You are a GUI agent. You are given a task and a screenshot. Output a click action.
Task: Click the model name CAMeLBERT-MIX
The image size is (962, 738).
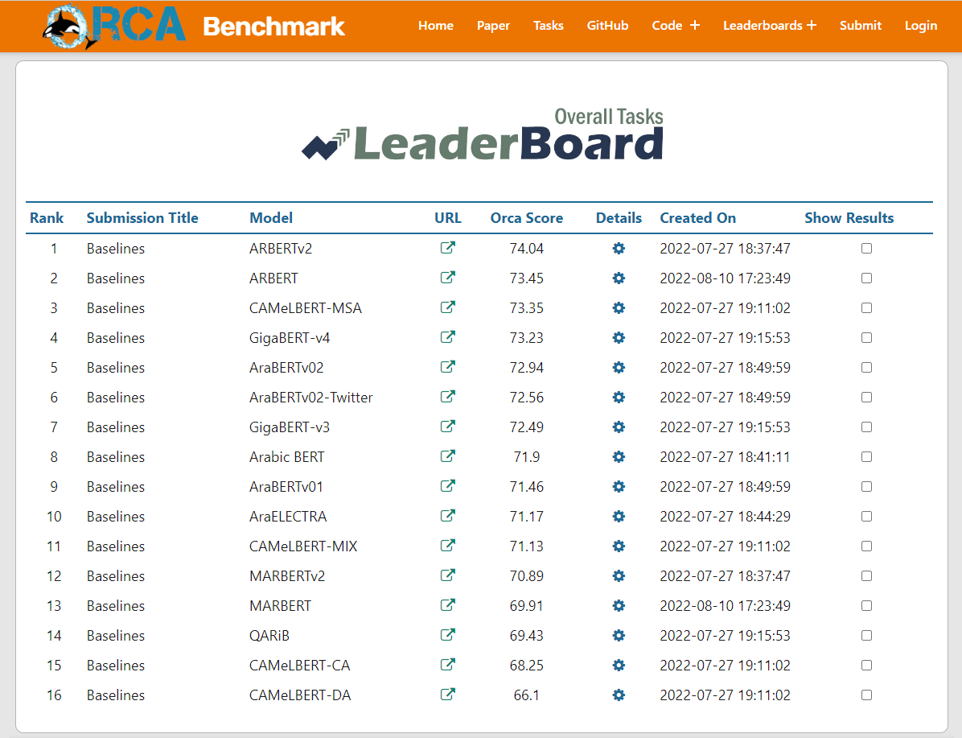pos(303,546)
